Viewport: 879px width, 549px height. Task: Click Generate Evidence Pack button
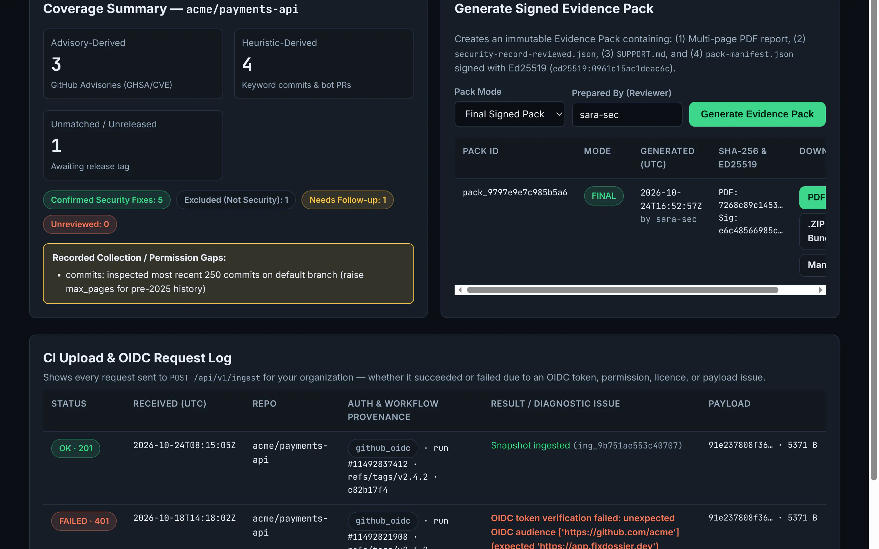tap(757, 114)
